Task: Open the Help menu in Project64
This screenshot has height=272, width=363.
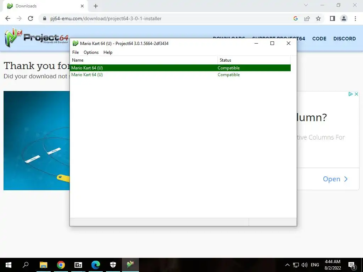Action: [108, 52]
